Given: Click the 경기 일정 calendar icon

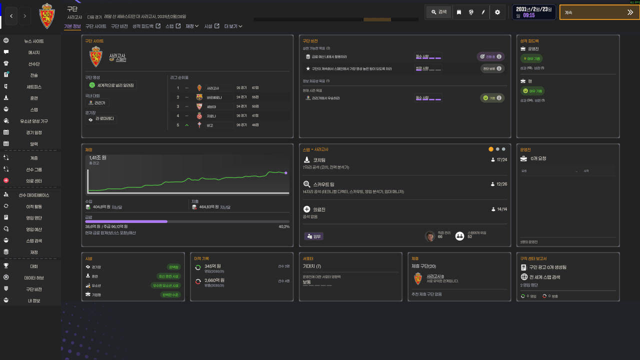Looking at the screenshot, I should (x=6, y=132).
